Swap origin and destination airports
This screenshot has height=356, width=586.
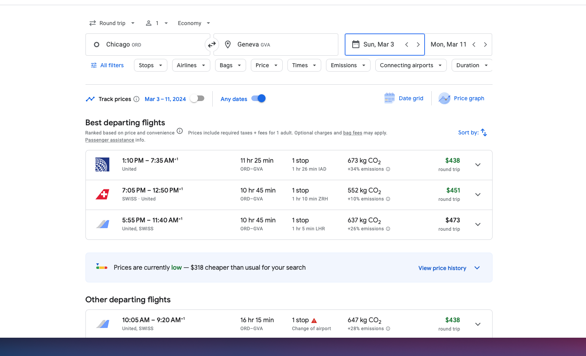coord(212,45)
